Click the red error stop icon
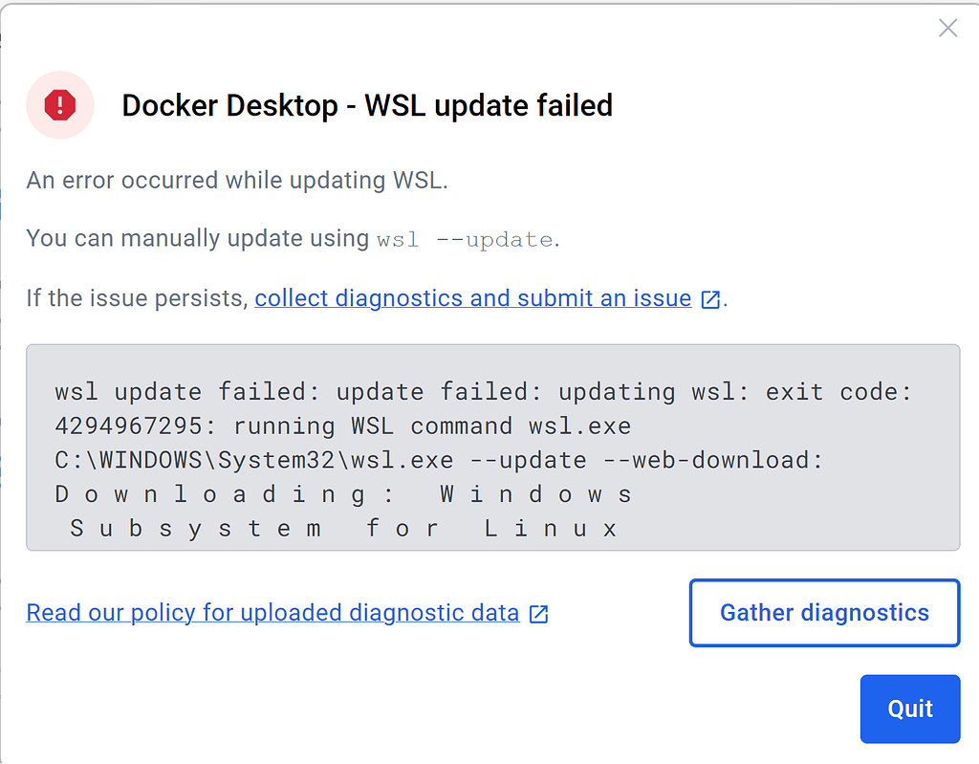 (59, 105)
